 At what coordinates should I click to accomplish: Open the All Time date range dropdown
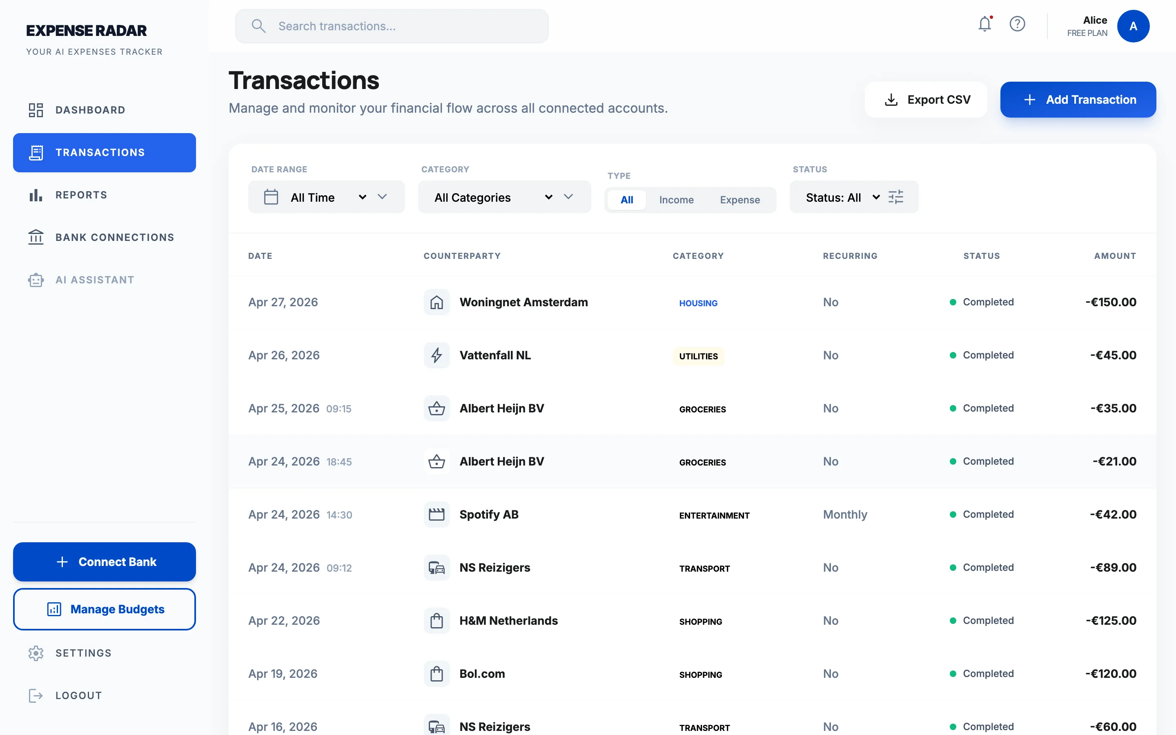326,197
